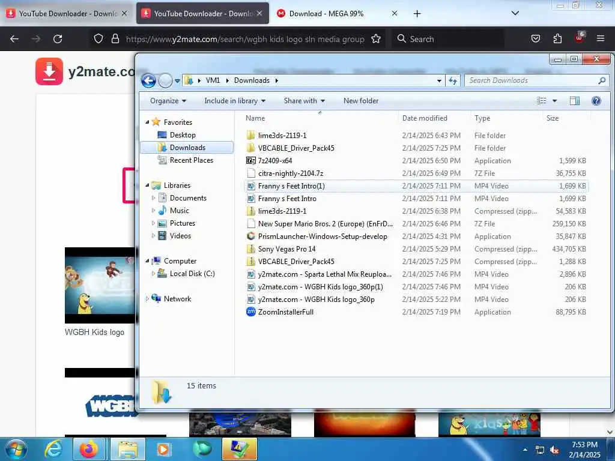Click the Explorer forward arrow button

[x=166, y=81]
